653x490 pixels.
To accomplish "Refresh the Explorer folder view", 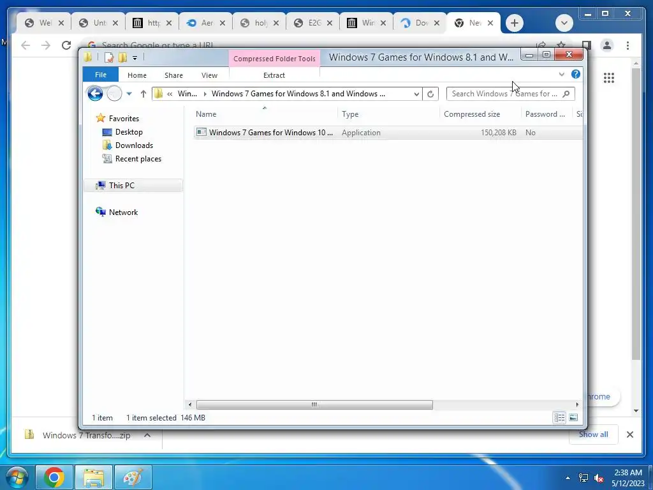I will point(430,94).
